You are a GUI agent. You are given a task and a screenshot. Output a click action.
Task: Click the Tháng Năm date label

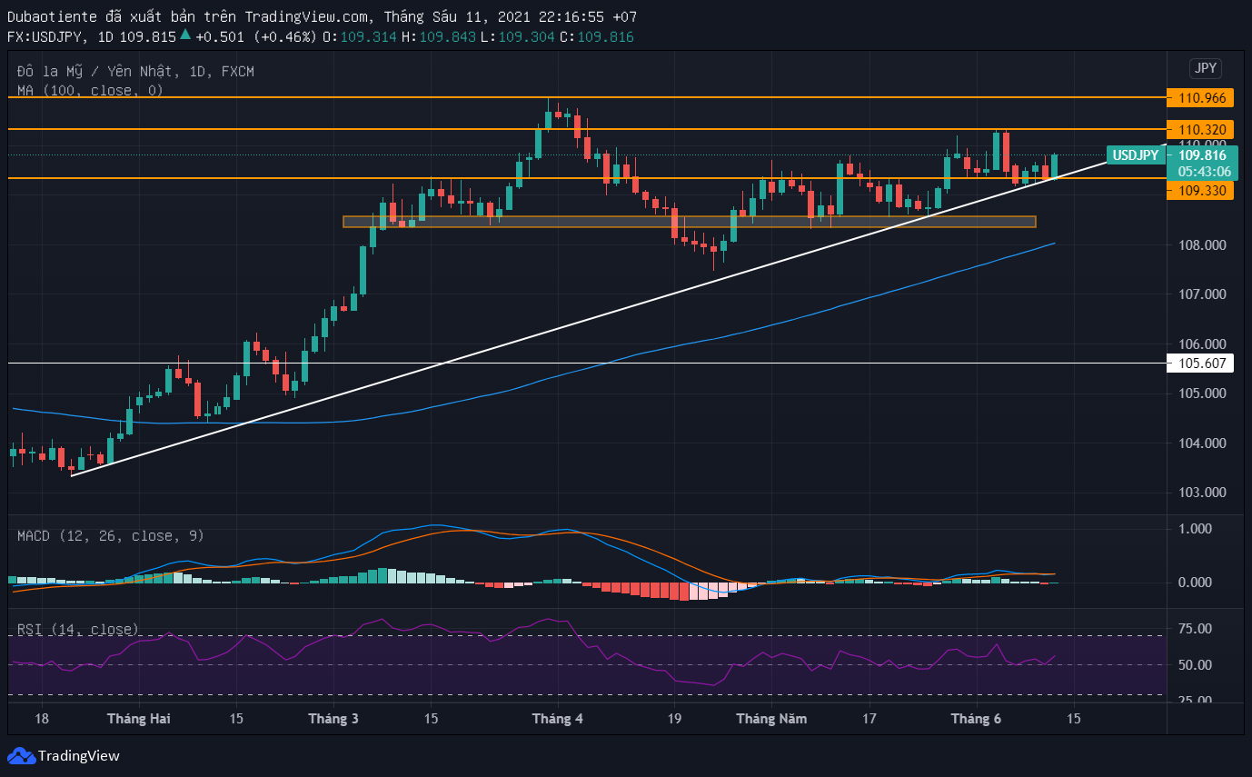(771, 719)
